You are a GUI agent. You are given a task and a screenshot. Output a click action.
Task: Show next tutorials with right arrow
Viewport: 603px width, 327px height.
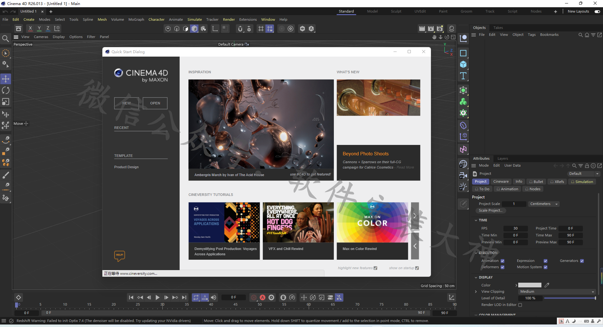click(x=415, y=216)
